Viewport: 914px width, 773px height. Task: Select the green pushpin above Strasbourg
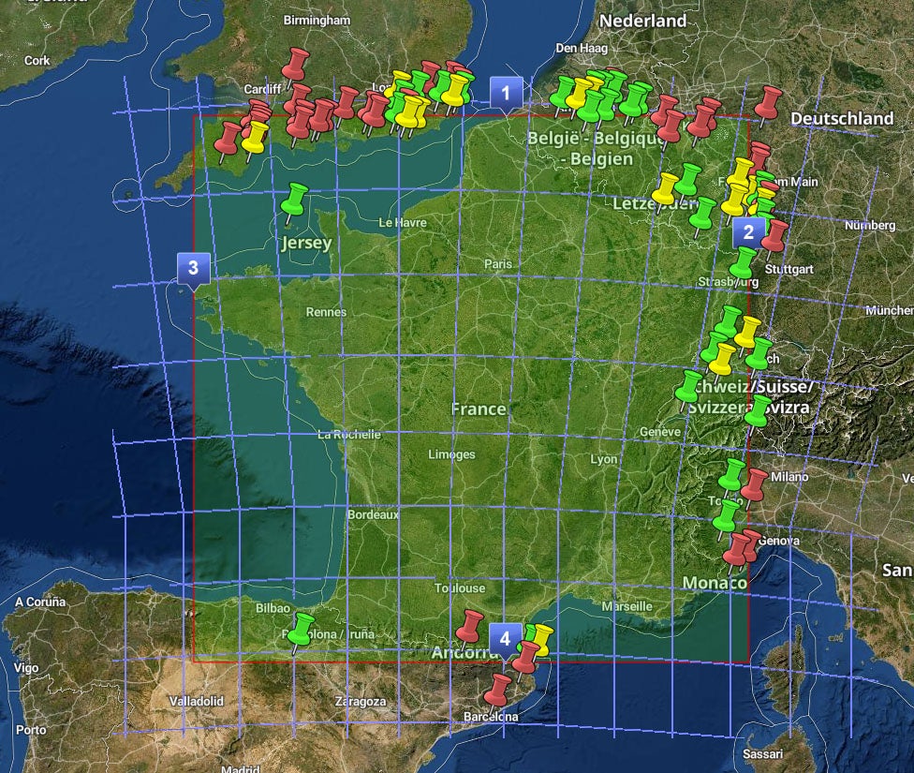tap(744, 260)
